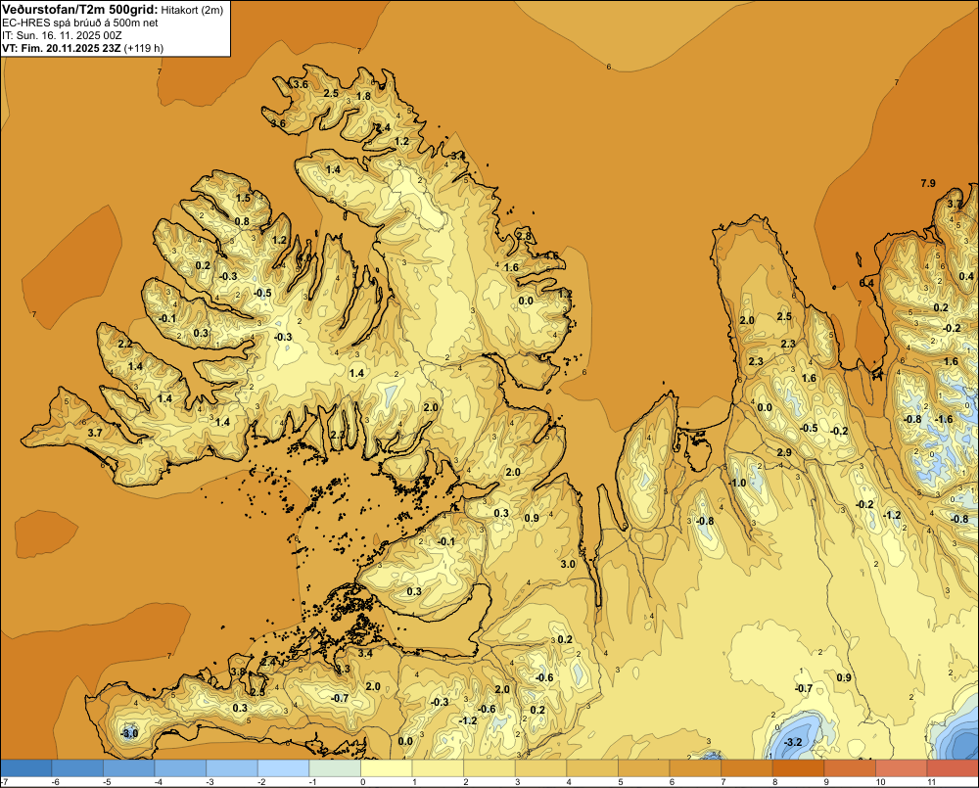Viewport: 979px width, 788px height.
Task: Click the 2.2 value on the western peninsula
Action: pyautogui.click(x=125, y=344)
